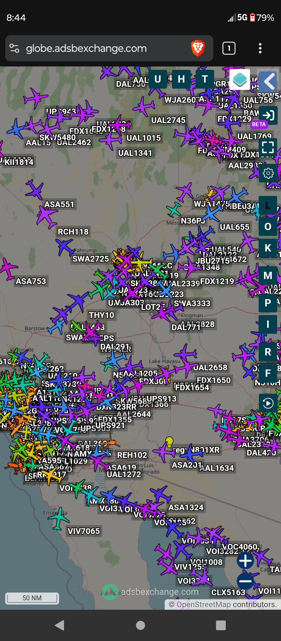Screen dimensions: 281x641
Task: Select aircraft label VIV7065
Action: pyautogui.click(x=84, y=531)
